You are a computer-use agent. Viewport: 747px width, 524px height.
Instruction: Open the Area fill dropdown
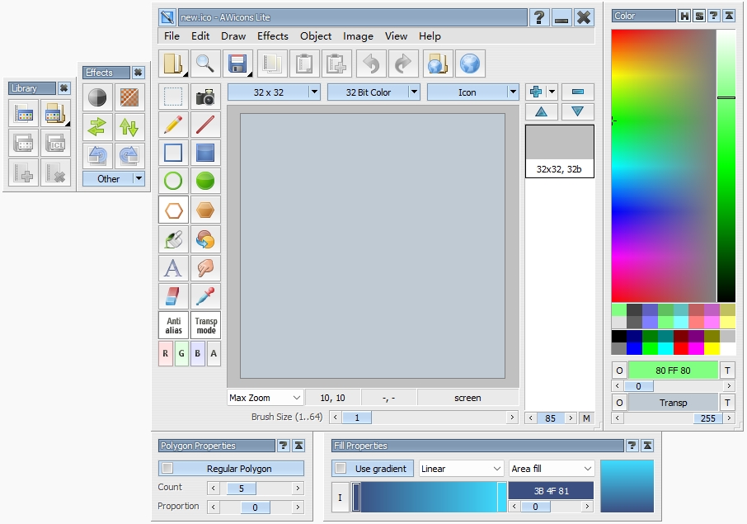[x=552, y=469]
